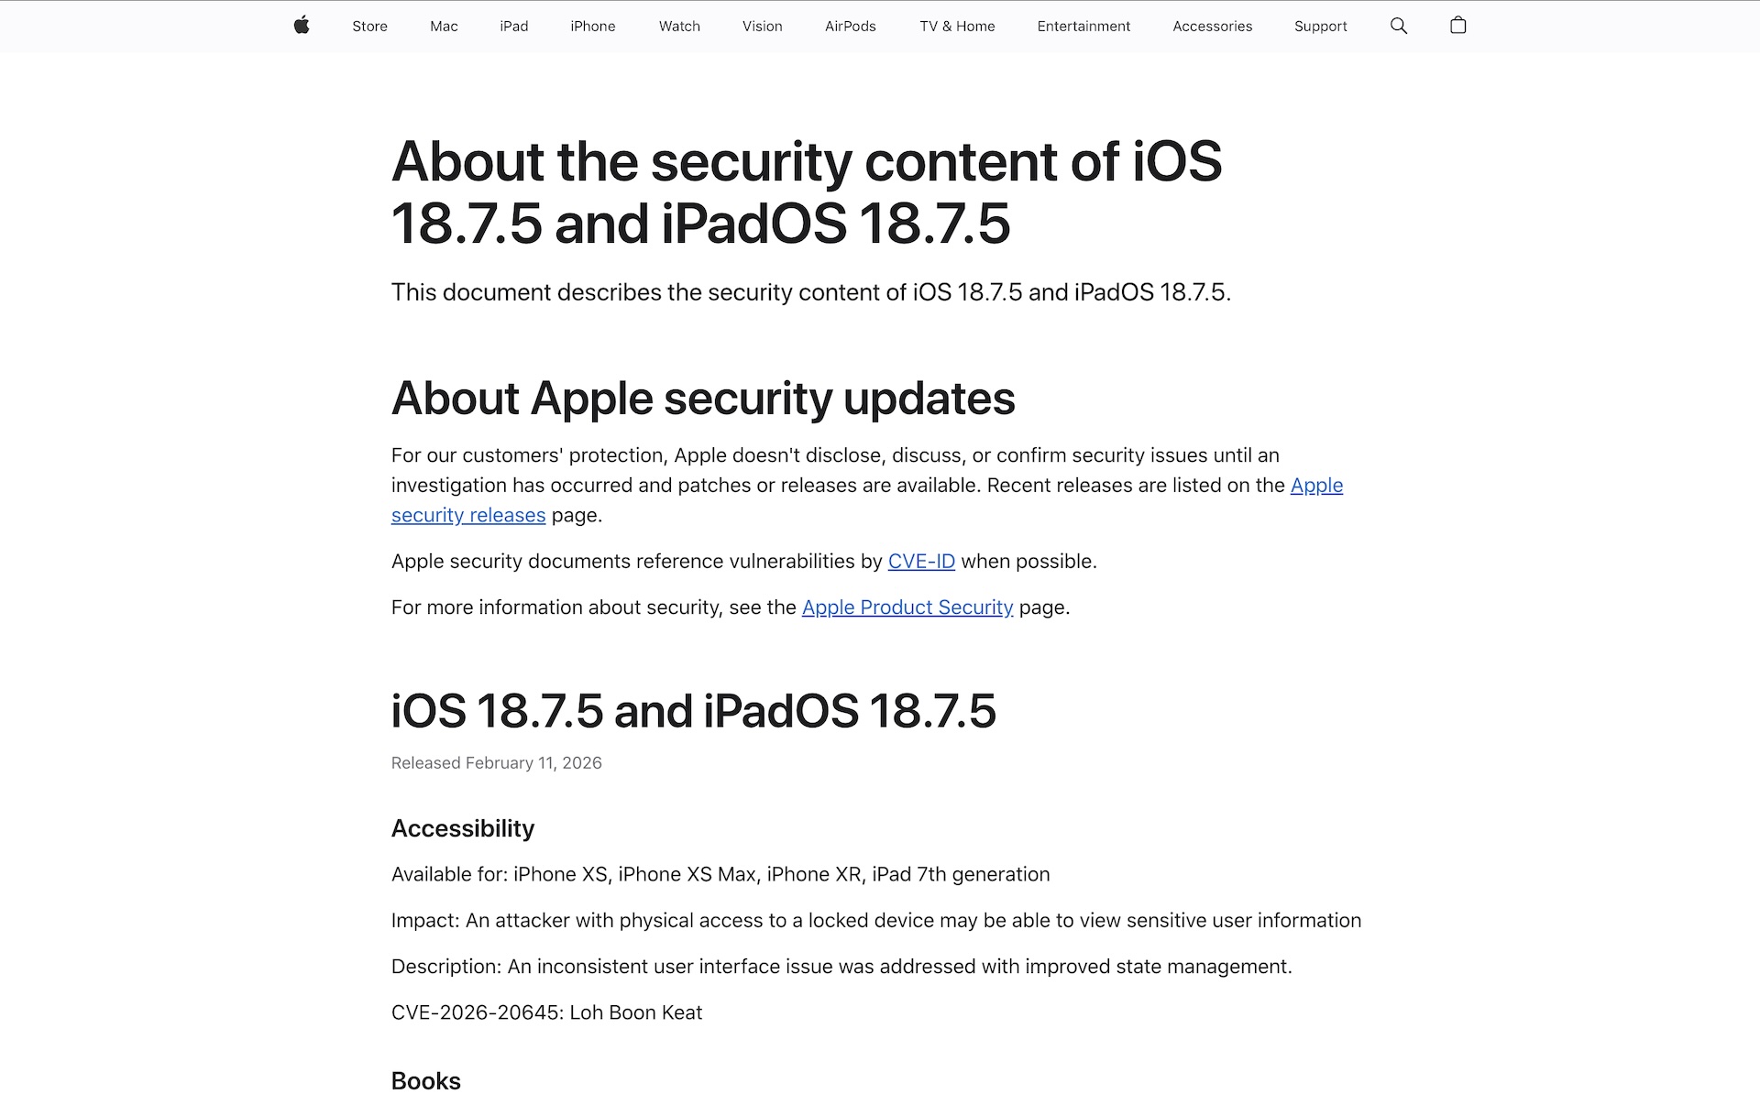
Task: Click the 'Released February 11, 2026' date text
Action: 496,763
